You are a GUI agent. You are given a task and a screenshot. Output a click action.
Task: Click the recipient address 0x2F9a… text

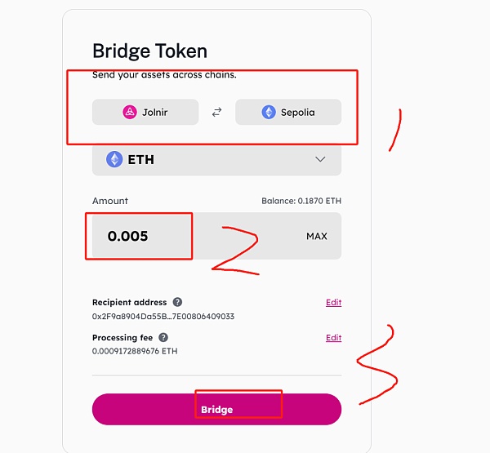[163, 316]
